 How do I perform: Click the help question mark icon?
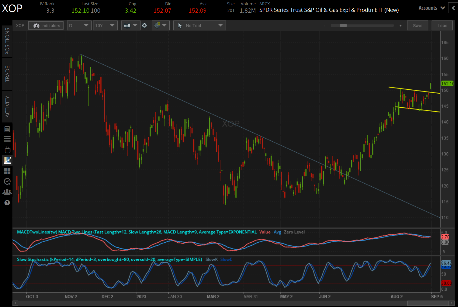[x=7, y=202]
